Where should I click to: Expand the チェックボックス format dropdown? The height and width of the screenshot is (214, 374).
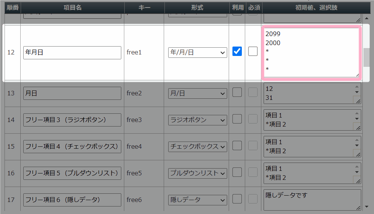click(x=198, y=147)
